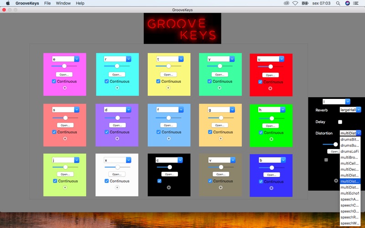365x228 pixels.
Task: Click the round indicator in the green h pad
Action: click(x=271, y=139)
